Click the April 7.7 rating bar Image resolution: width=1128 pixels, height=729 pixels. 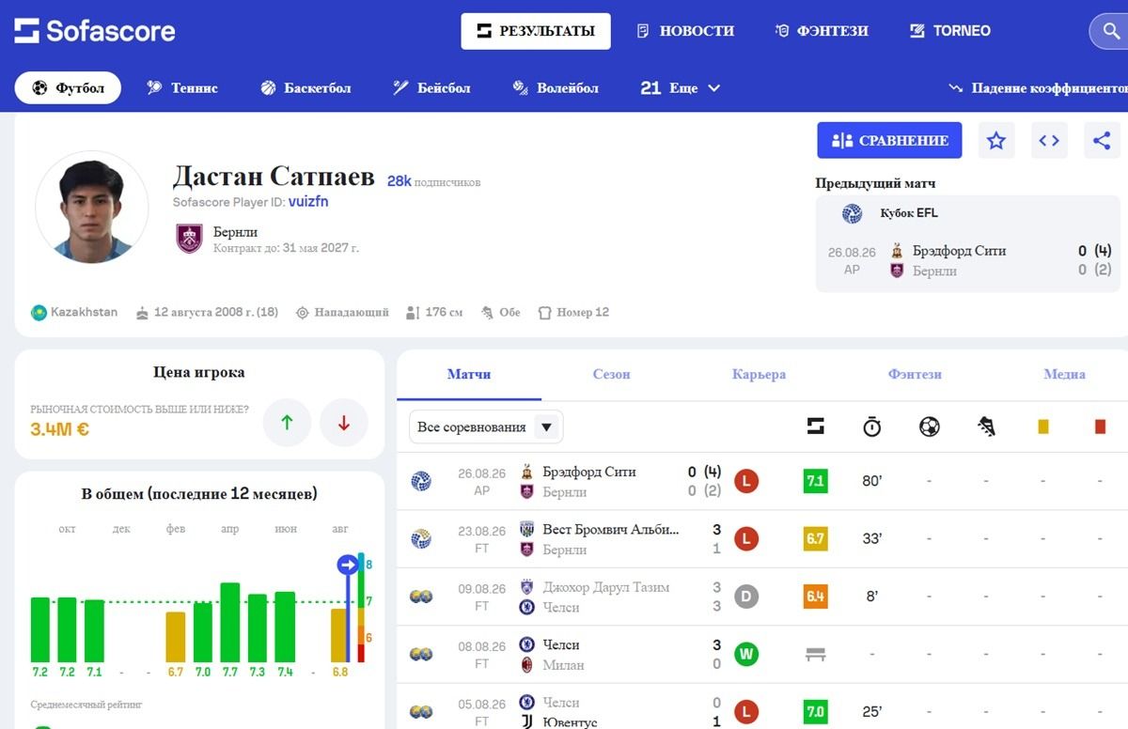[x=229, y=623]
